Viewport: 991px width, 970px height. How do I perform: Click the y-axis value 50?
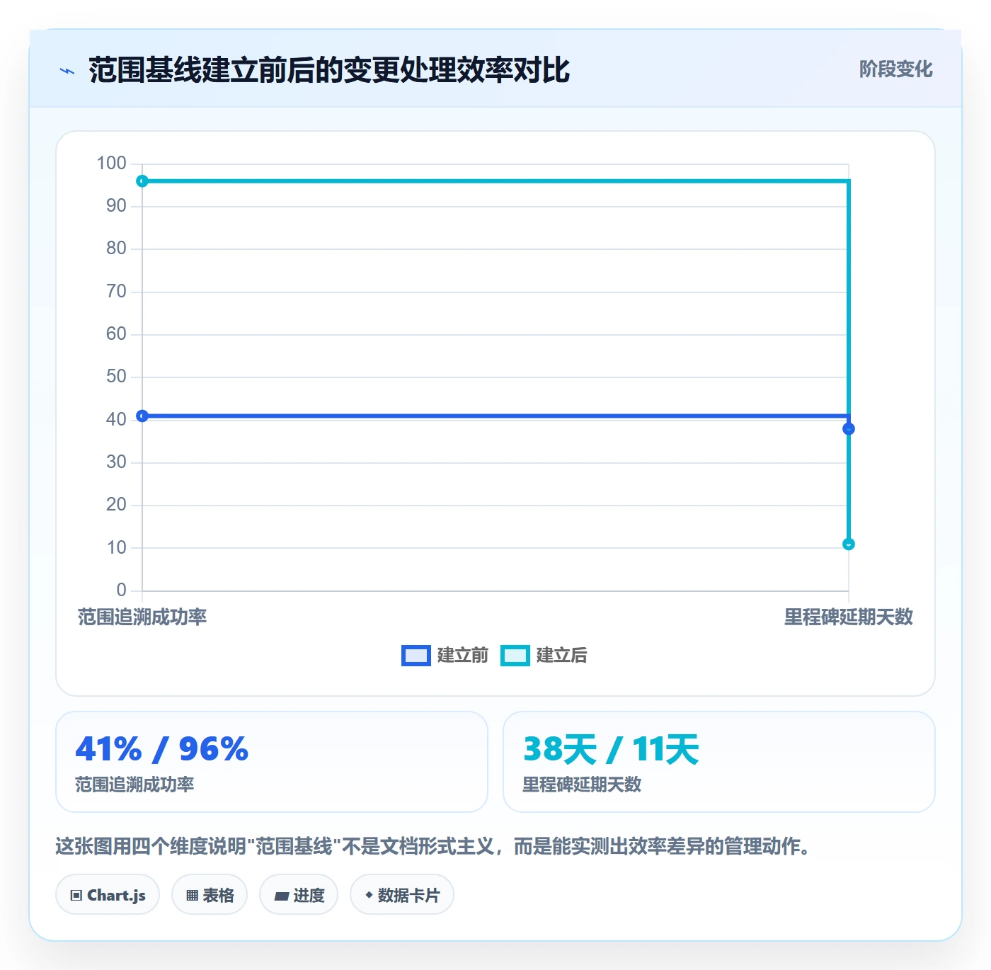point(116,377)
